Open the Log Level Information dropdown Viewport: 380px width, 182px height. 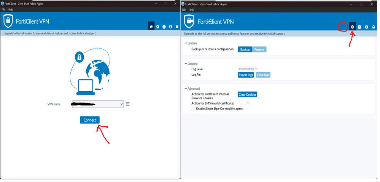click(x=248, y=69)
